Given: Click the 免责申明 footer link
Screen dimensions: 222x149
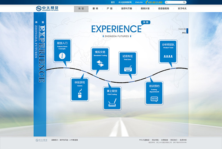Looking at the screenshot, I should coord(183,140).
